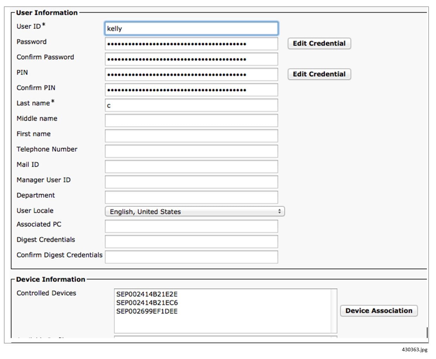Click the Telephone Number field
Image resolution: width=436 pixels, height=359 pixels.
pyautogui.click(x=191, y=151)
